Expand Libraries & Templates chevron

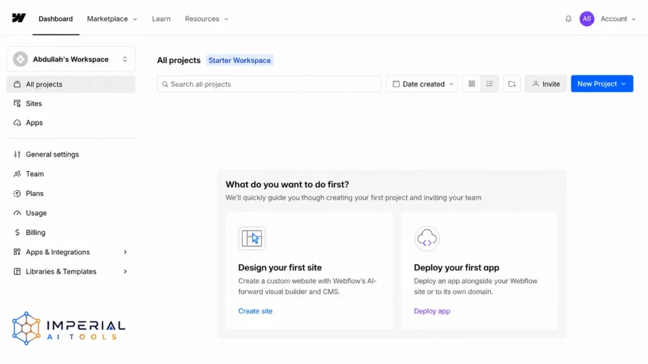(125, 272)
